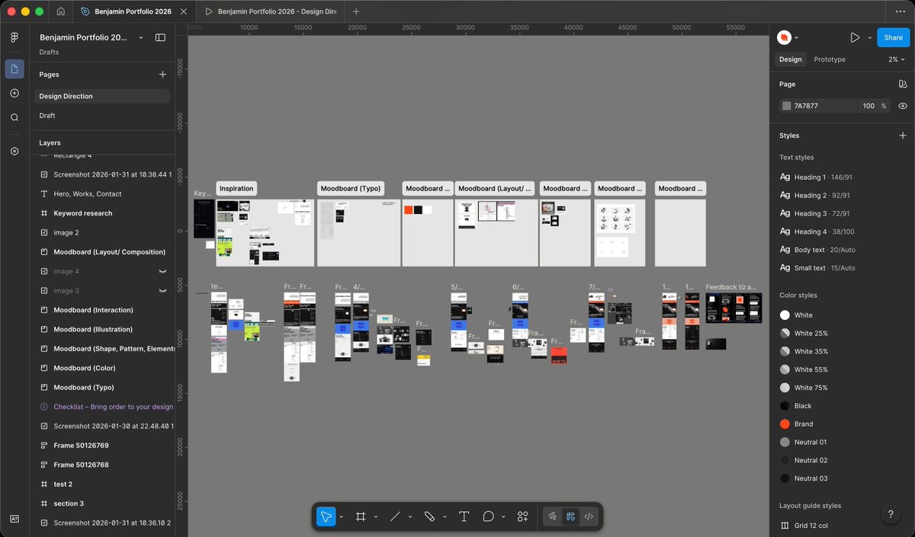
Task: Add a new page with plus icon
Action: (x=162, y=75)
